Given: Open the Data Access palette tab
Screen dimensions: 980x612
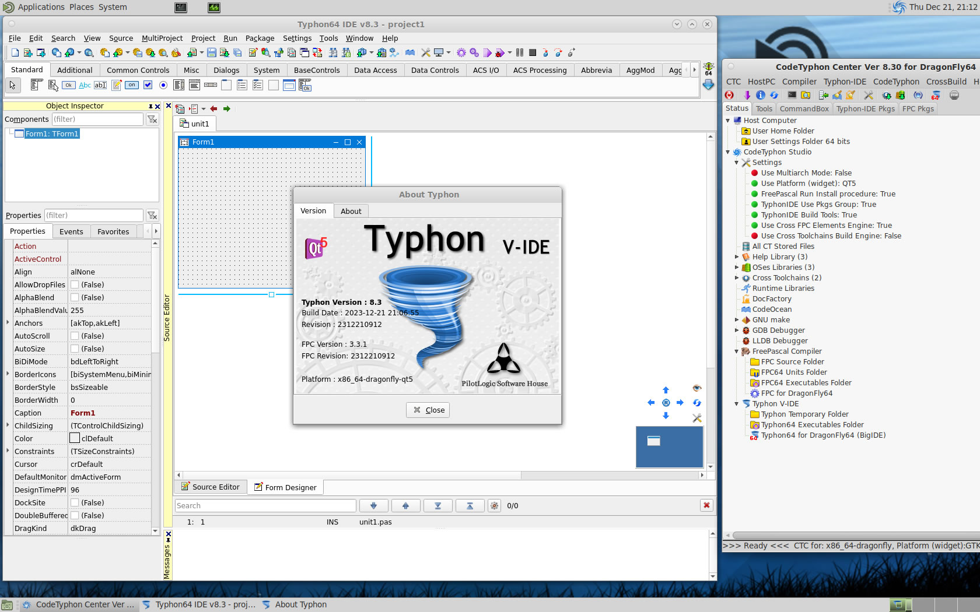Looking at the screenshot, I should 375,71.
